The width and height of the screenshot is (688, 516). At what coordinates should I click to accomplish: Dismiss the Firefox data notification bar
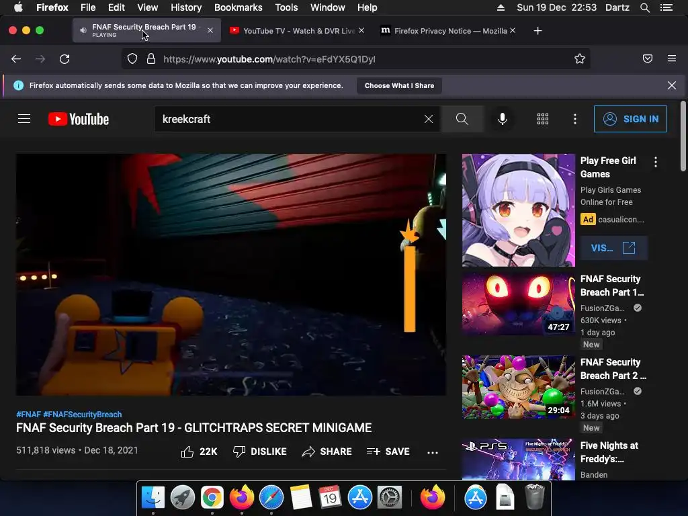[x=671, y=85]
